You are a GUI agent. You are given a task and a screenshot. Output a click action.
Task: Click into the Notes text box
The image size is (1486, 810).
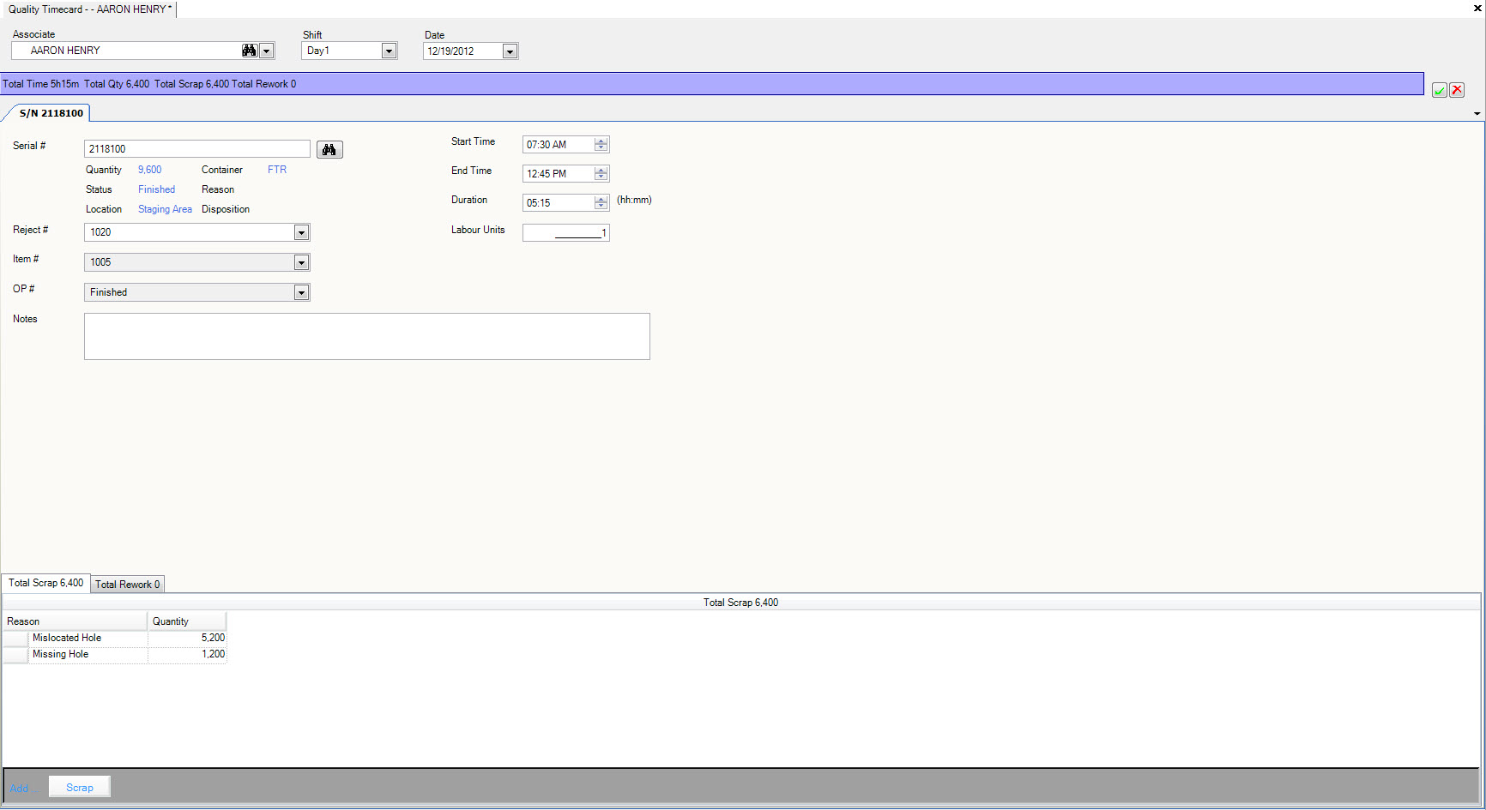tap(367, 336)
